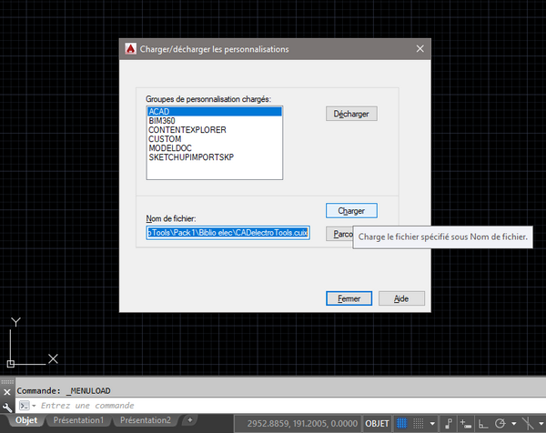Click the coordinates readout in status bar
Viewport: 546px width, 433px height.
point(302,424)
